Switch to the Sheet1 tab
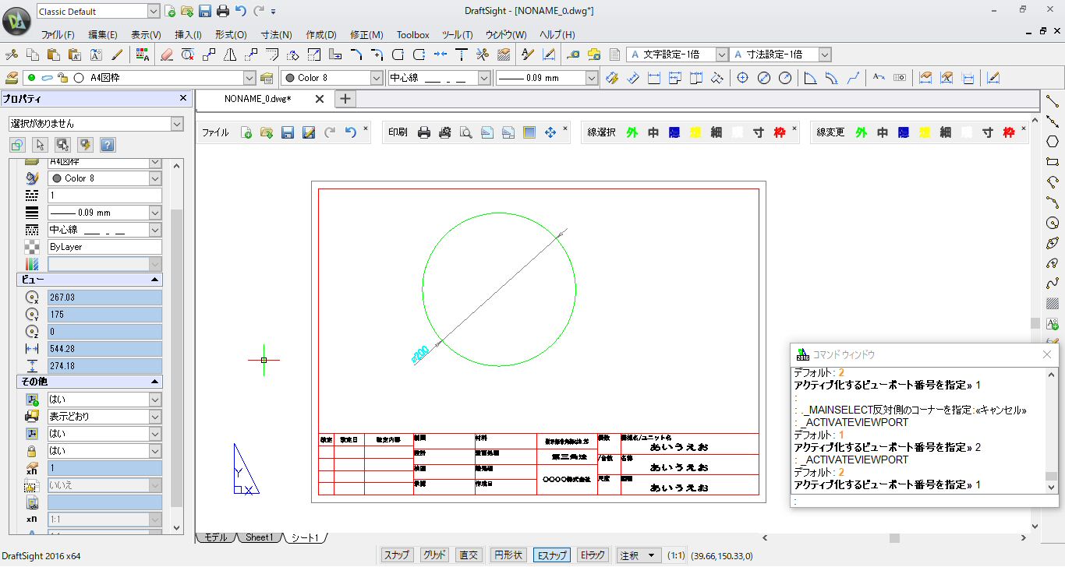This screenshot has width=1065, height=567. 259,537
